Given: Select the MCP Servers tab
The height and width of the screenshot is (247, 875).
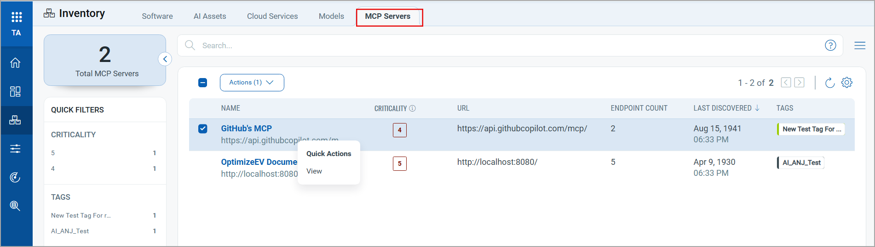Looking at the screenshot, I should [x=388, y=16].
